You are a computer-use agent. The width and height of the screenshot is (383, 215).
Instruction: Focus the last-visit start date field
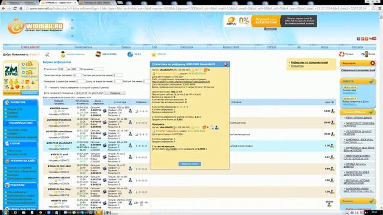pyautogui.click(x=82, y=93)
